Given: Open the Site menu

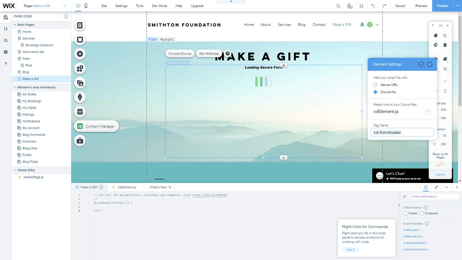Looking at the screenshot, I should pyautogui.click(x=104, y=6).
